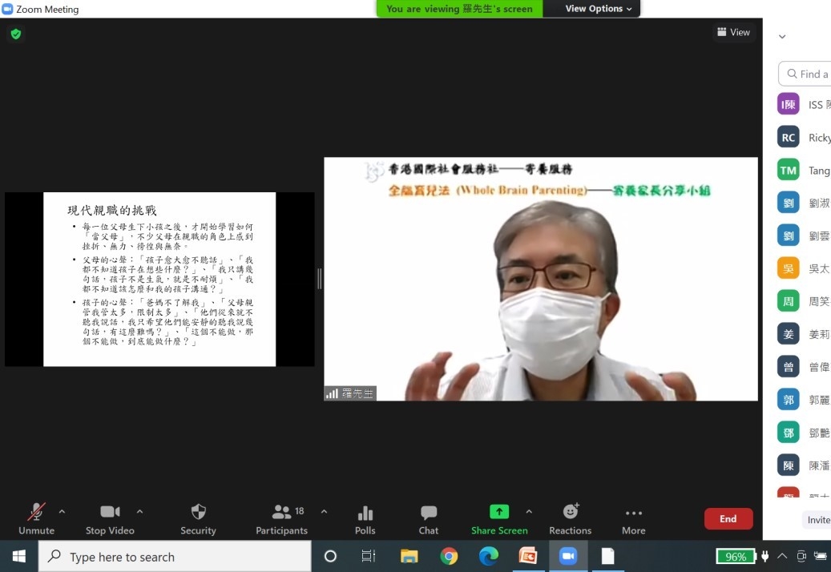Image resolution: width=831 pixels, height=572 pixels.
Task: Open Google Chrome from the taskbar
Action: click(x=449, y=556)
